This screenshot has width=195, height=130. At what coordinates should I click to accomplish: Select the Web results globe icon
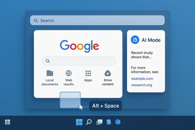point(69,73)
